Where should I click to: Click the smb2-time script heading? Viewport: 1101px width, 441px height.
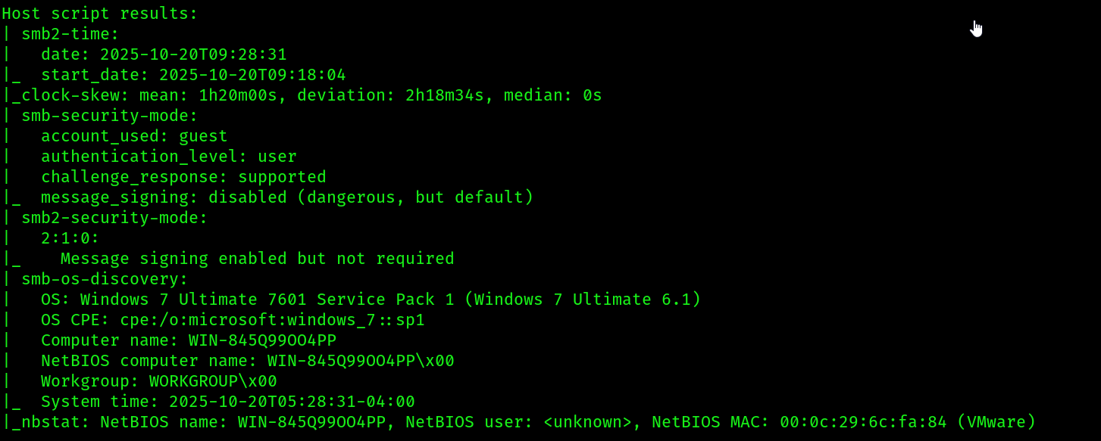70,34
